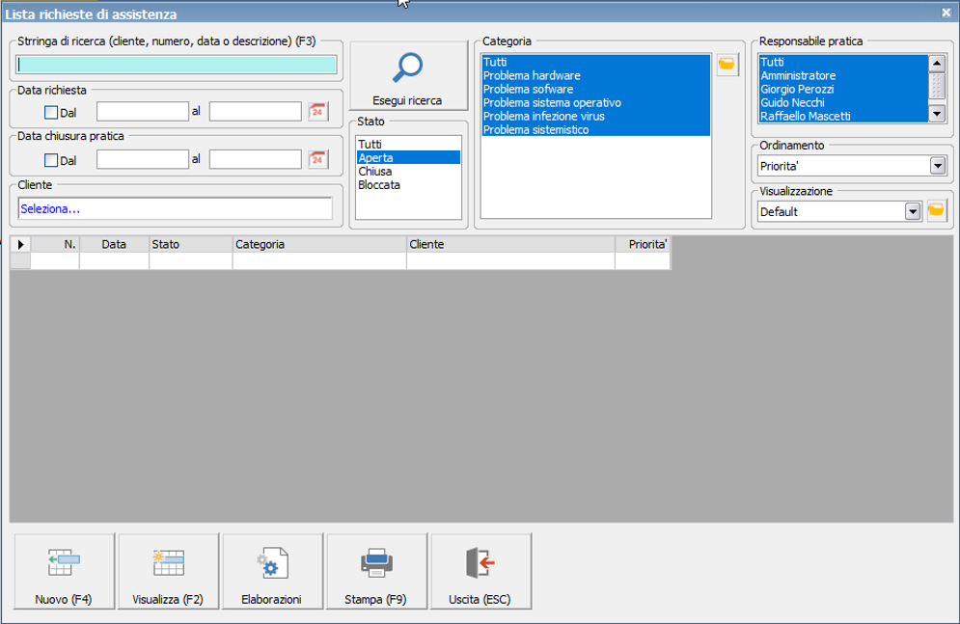Open calendar picker for Data chiusura pratica
The height and width of the screenshot is (624, 960).
[x=318, y=159]
